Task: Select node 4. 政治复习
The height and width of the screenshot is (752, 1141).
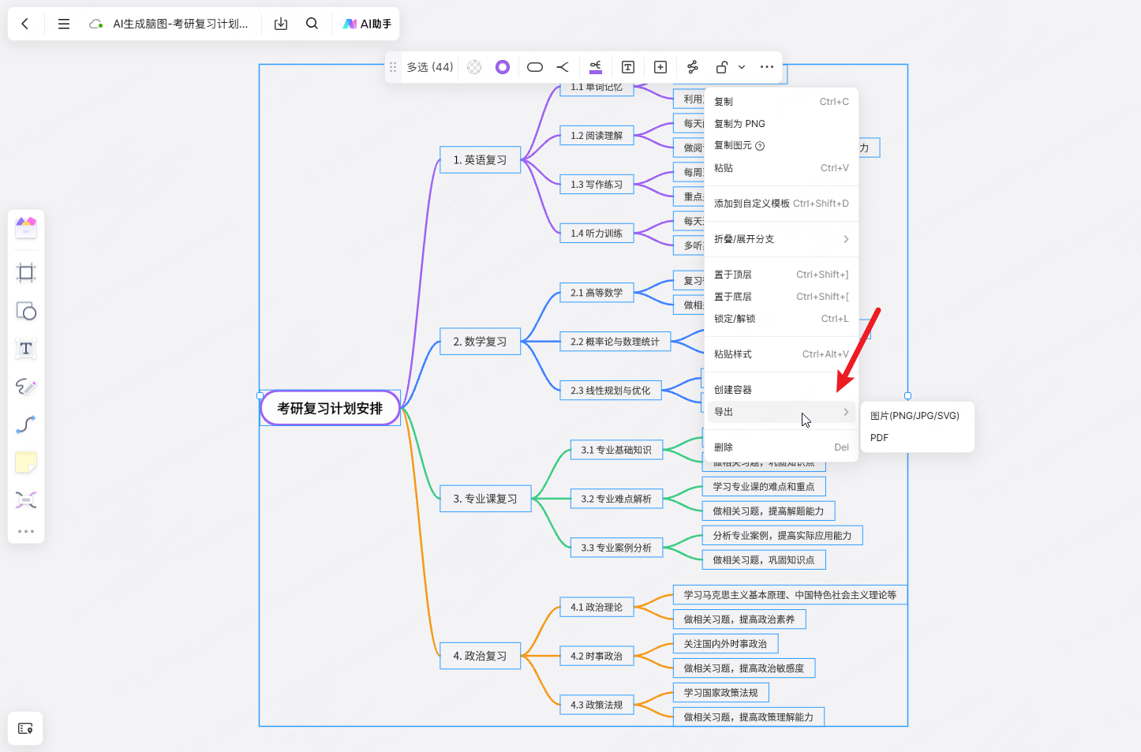Action: click(480, 656)
